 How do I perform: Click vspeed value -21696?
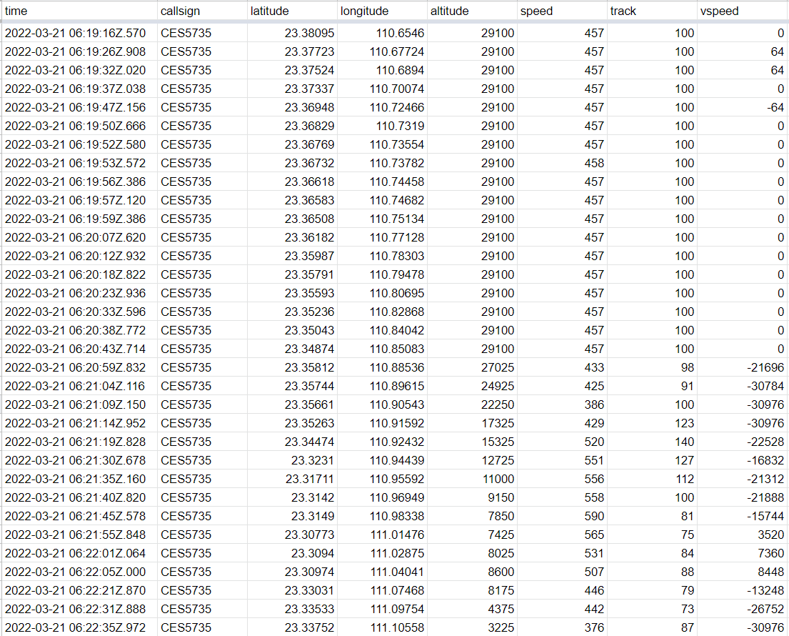(765, 367)
